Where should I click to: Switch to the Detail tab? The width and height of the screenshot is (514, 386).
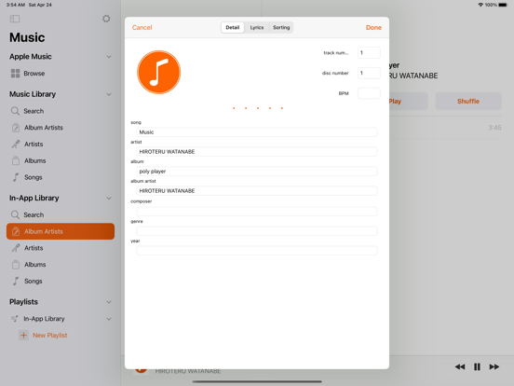[x=233, y=28]
